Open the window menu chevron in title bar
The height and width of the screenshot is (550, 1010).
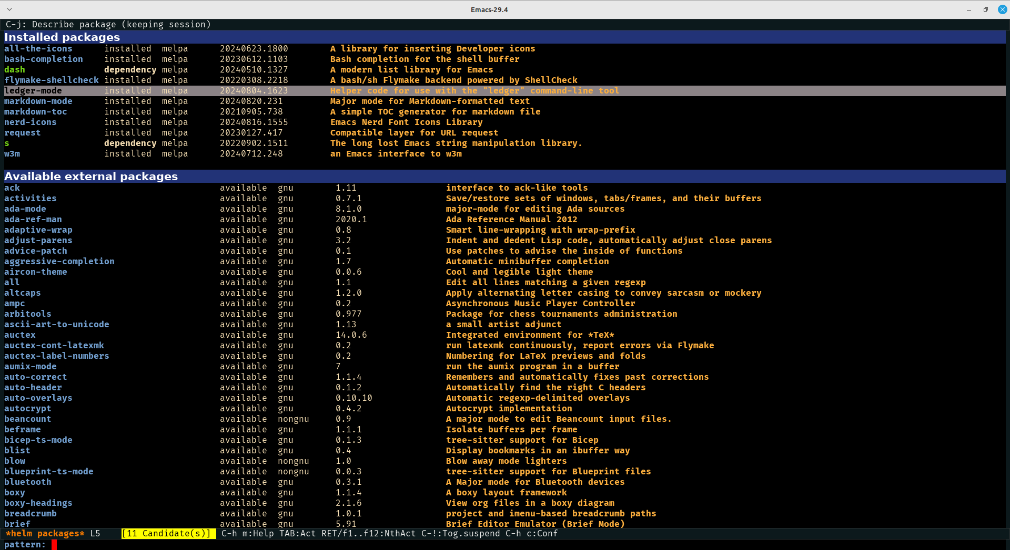(x=9, y=9)
